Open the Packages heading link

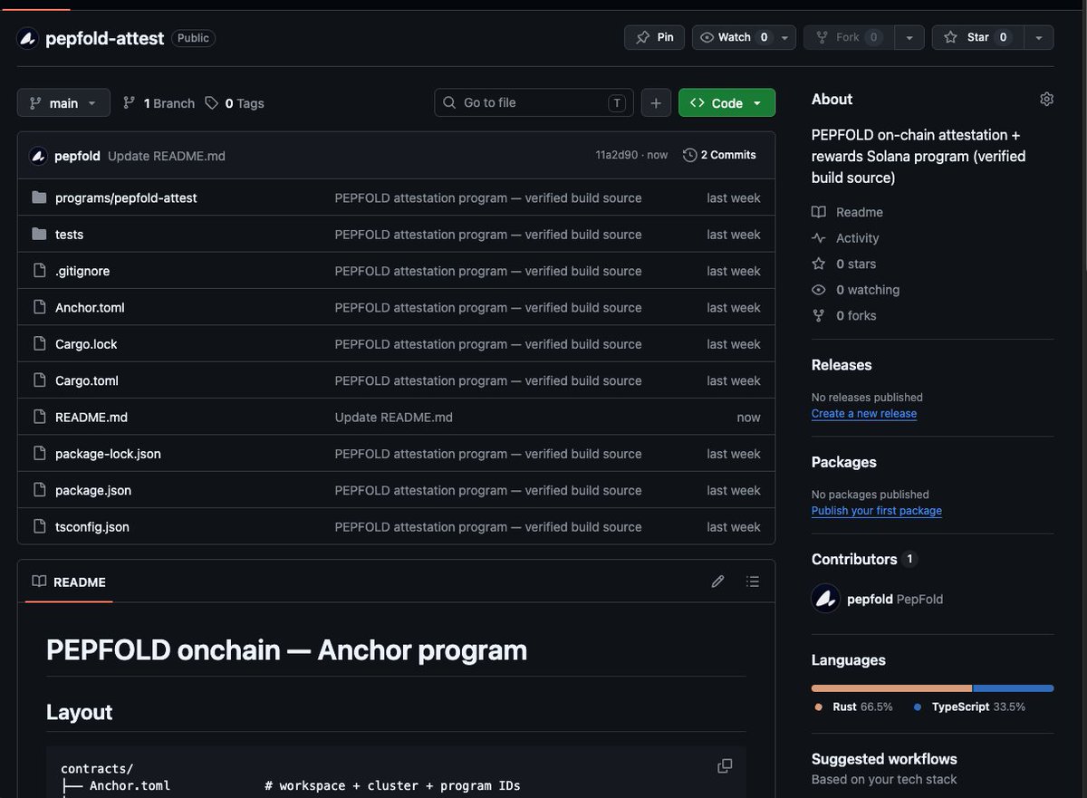844,462
